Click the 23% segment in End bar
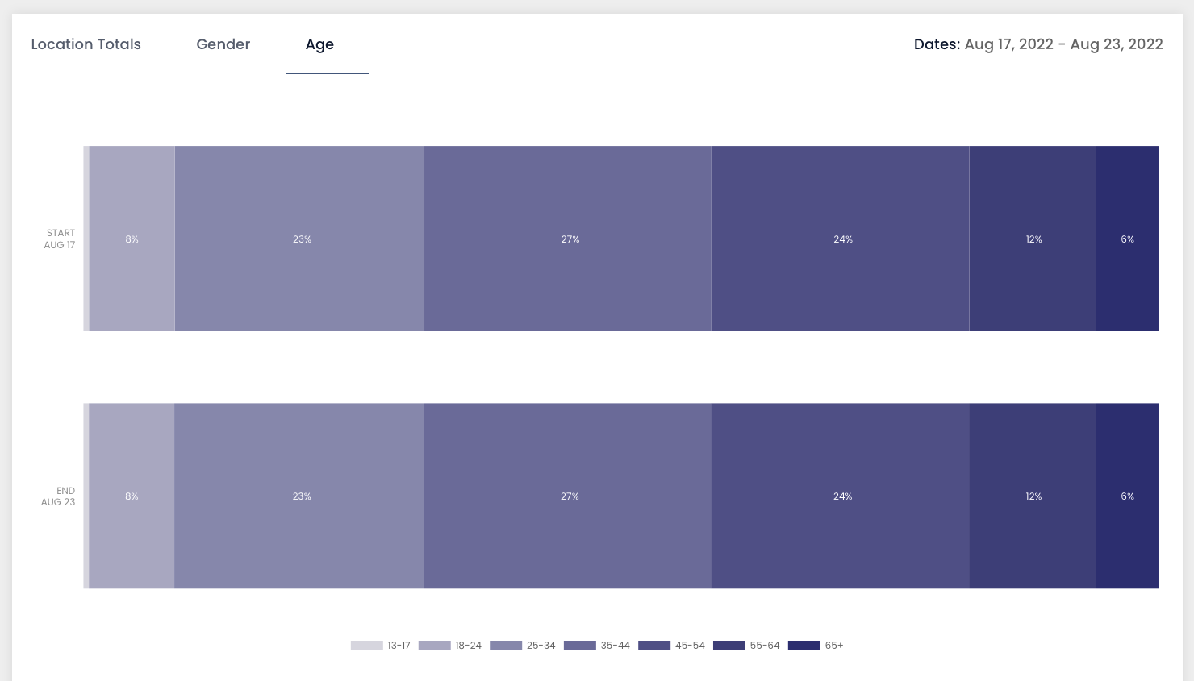This screenshot has width=1194, height=681. point(299,496)
